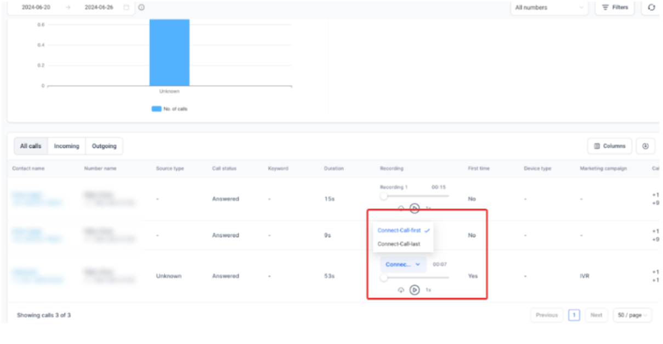Click the IVR marketing campaign cell
Screen dimensions: 663x344
[585, 276]
